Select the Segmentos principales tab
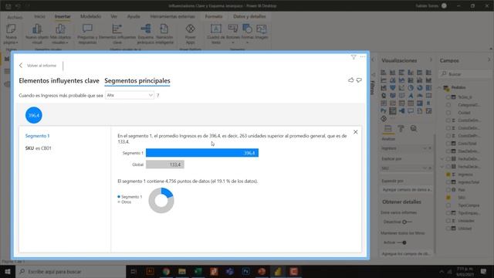The image size is (494, 278). coord(137,80)
